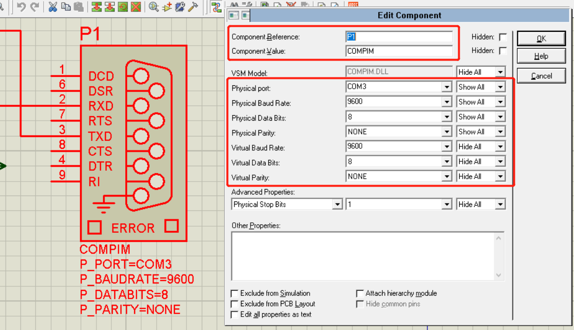
Task: Click the P_PORT=COM3 text under the component
Action: coord(126,264)
